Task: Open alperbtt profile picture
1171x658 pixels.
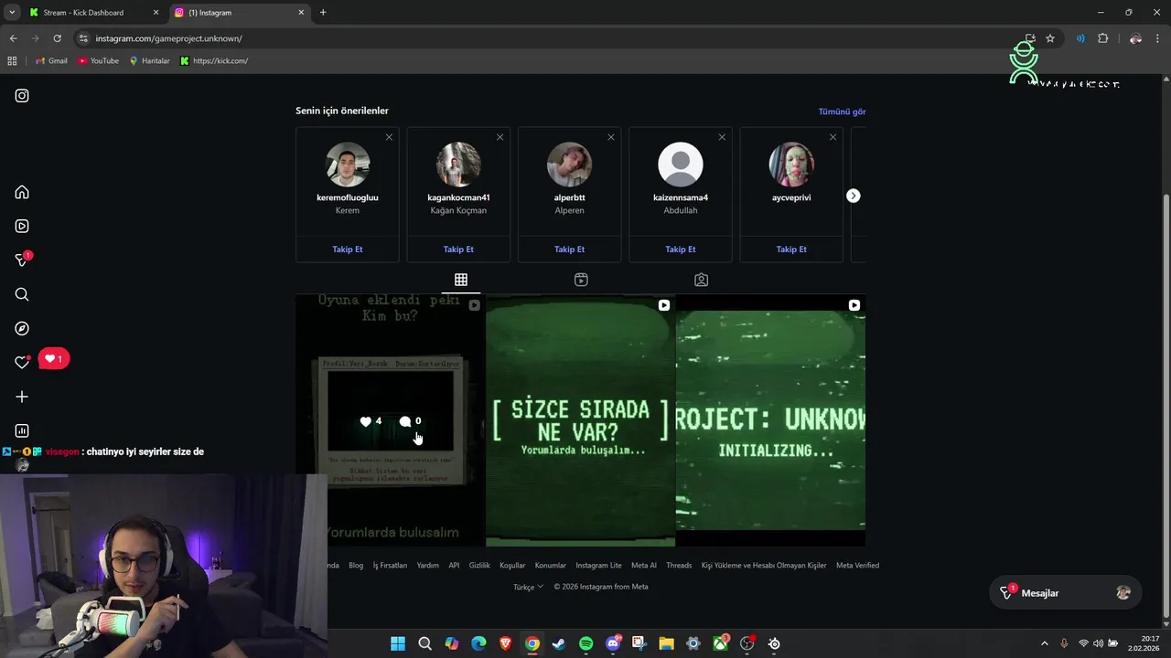Action: click(569, 164)
